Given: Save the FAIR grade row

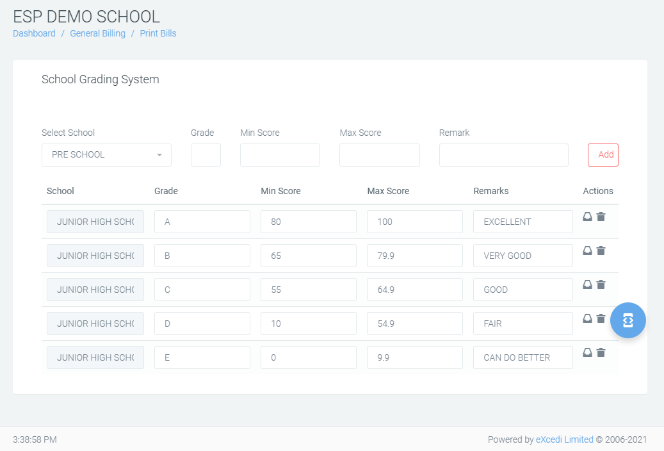Looking at the screenshot, I should (587, 318).
